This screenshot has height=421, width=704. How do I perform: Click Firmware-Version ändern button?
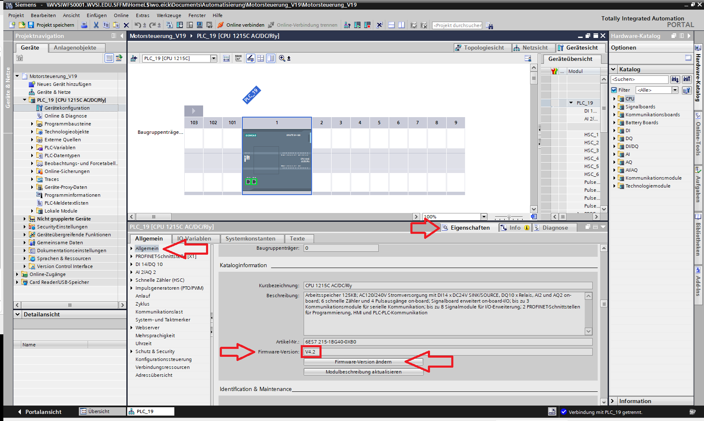pos(363,362)
